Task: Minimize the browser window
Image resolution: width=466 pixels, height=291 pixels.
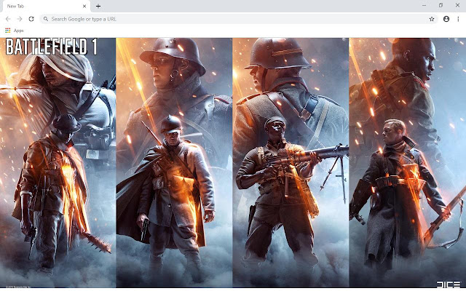Action: tap(424, 5)
